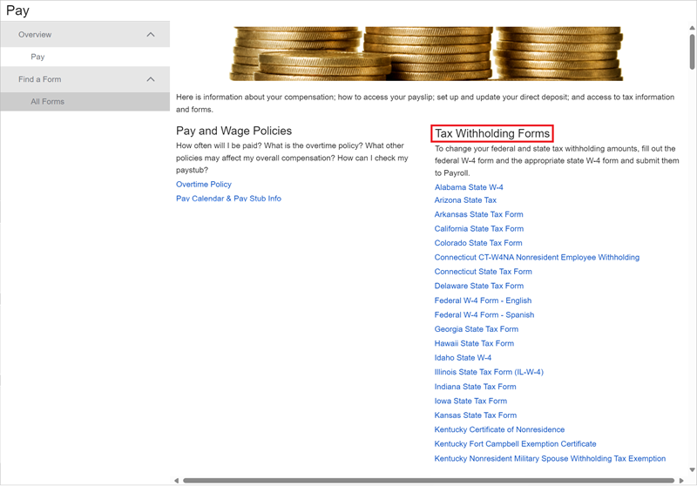This screenshot has height=486, width=697.
Task: Click the Tax Withholding Forms heading
Action: 492,133
